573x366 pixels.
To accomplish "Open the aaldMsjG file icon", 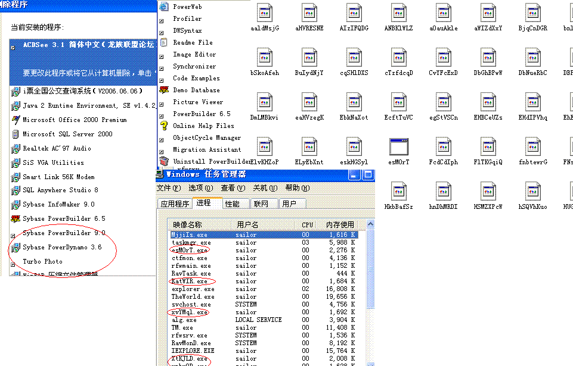I will 265,12.
